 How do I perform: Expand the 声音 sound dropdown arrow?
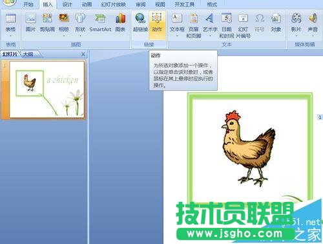pyautogui.click(x=313, y=36)
